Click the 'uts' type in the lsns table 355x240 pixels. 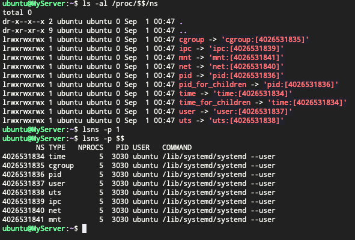[x=55, y=193]
